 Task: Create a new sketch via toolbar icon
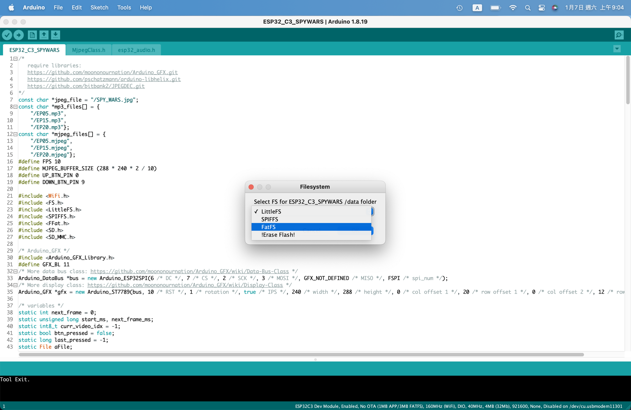click(x=32, y=35)
